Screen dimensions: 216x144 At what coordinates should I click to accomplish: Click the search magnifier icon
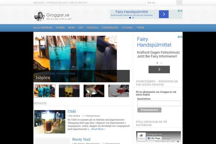(179, 3)
